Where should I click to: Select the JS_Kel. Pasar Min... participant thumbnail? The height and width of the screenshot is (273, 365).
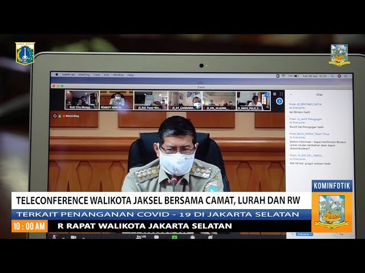[x=151, y=100]
